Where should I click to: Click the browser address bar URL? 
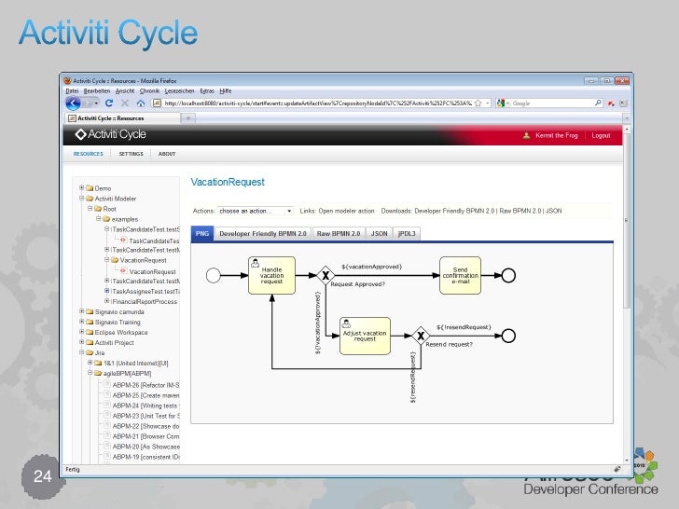[317, 103]
